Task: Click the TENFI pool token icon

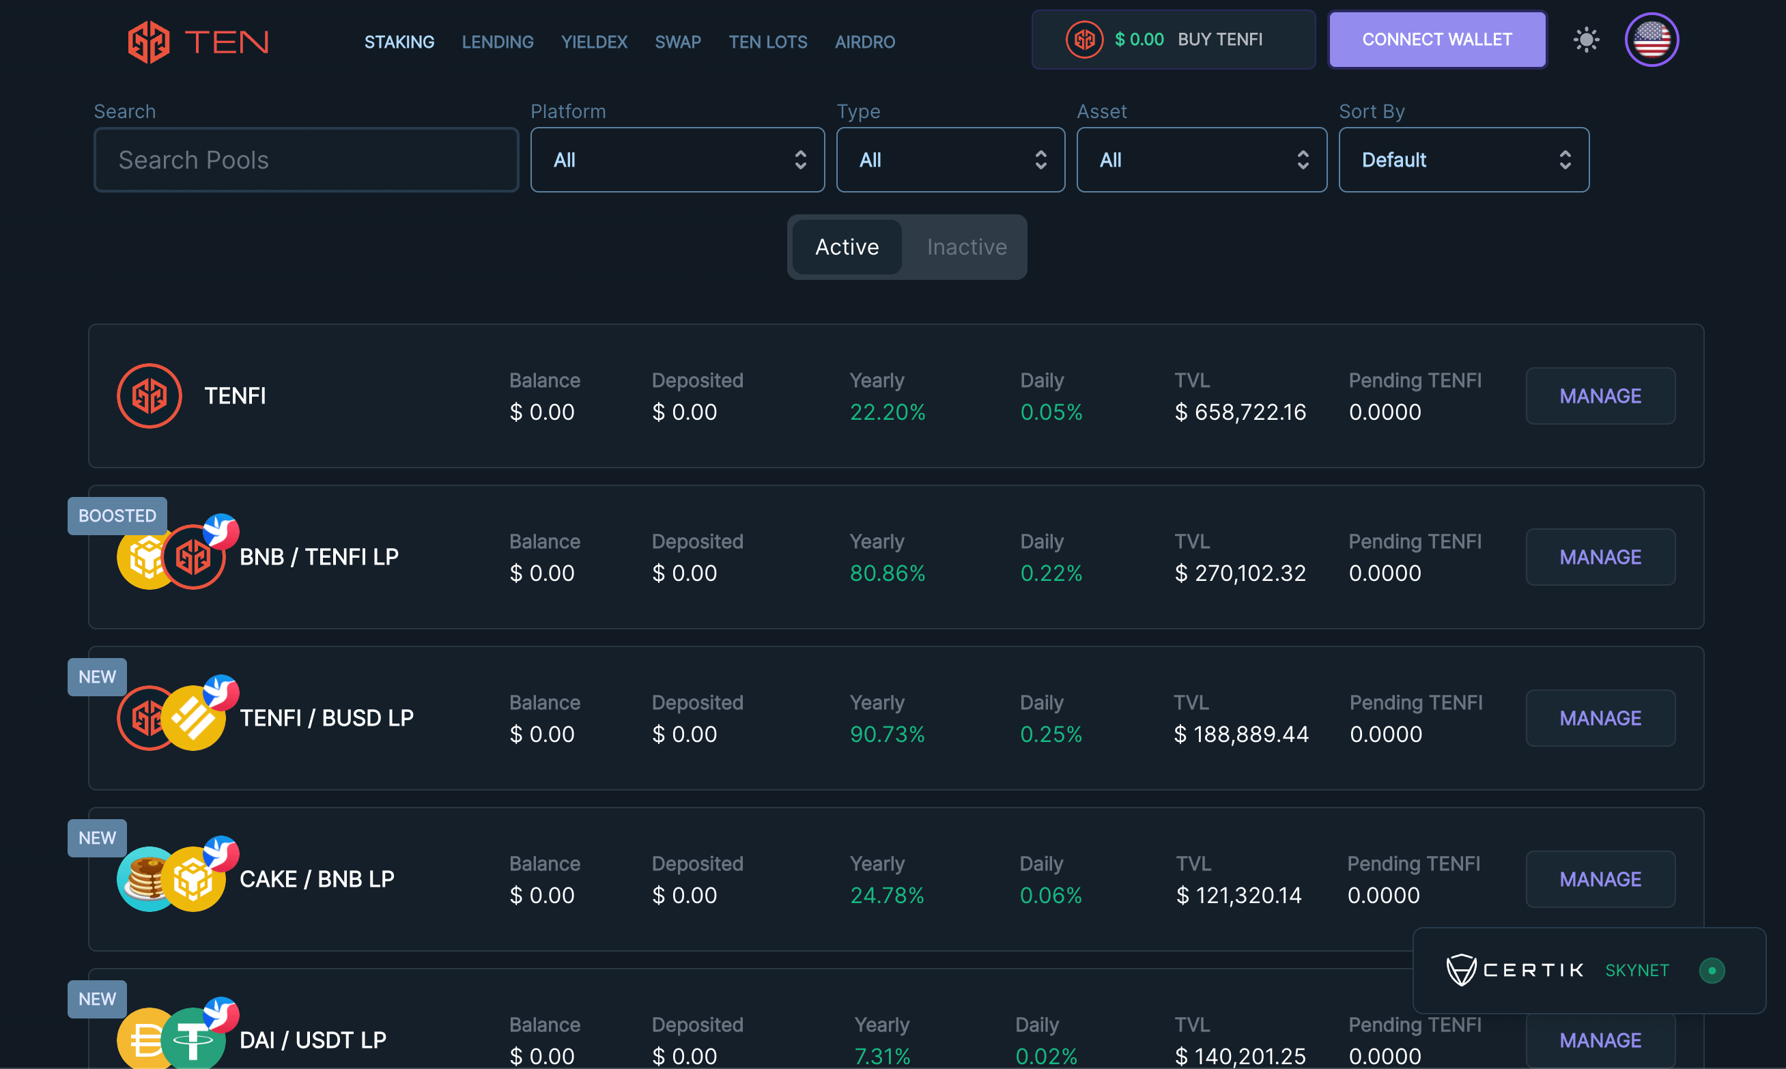Action: click(149, 395)
